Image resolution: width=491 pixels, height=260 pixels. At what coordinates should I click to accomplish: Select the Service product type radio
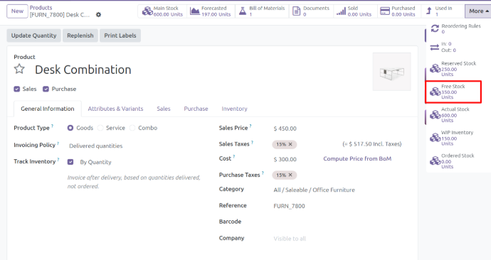pos(100,128)
